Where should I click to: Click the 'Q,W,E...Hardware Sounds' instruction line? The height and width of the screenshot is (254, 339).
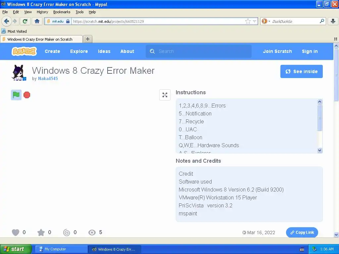(x=209, y=146)
